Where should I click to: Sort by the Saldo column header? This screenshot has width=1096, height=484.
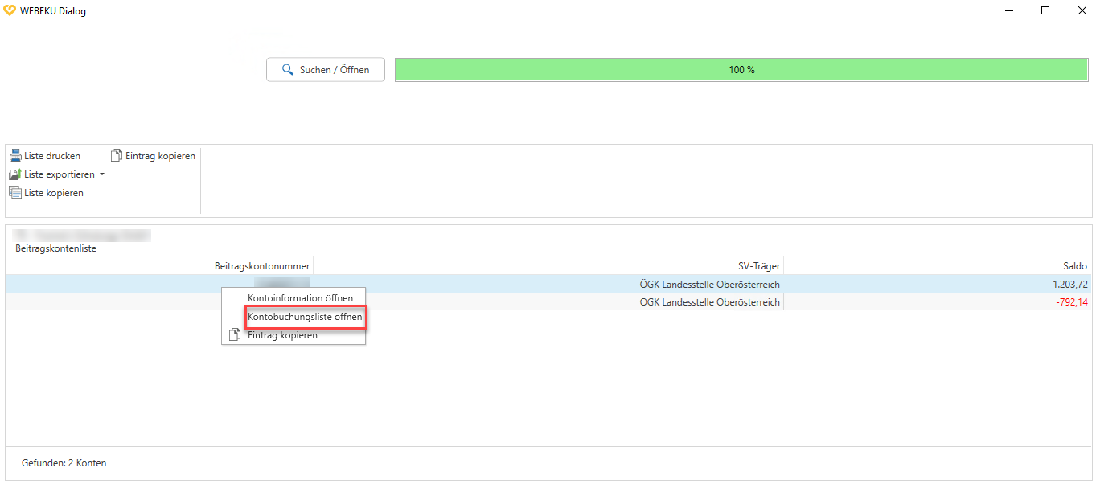coord(1074,266)
